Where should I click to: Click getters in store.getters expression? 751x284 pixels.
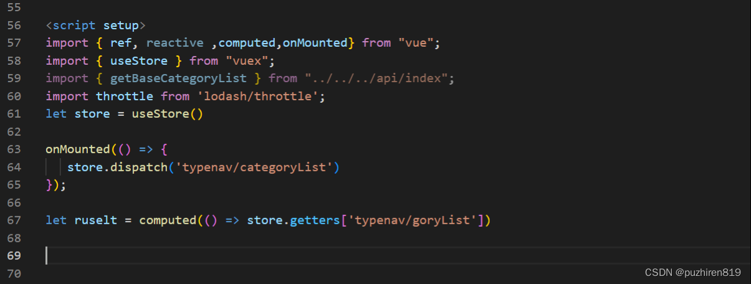tap(315, 220)
